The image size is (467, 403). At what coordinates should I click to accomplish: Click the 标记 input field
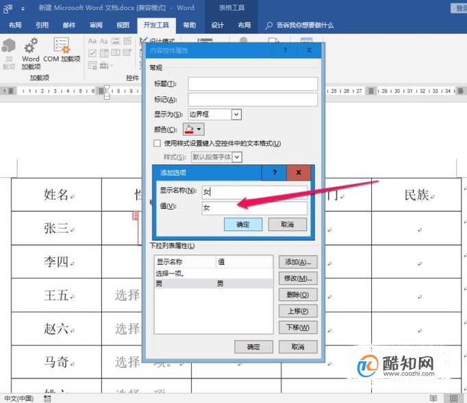click(x=253, y=99)
